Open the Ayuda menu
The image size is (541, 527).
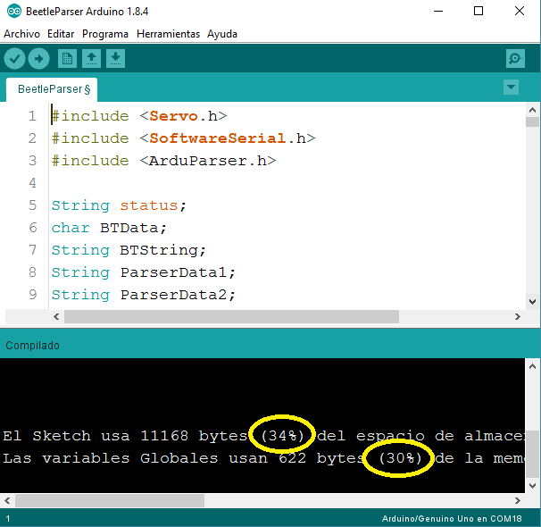click(222, 34)
